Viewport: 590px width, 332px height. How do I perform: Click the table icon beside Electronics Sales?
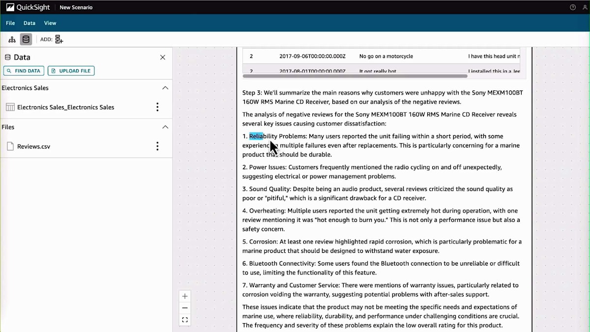coord(10,107)
